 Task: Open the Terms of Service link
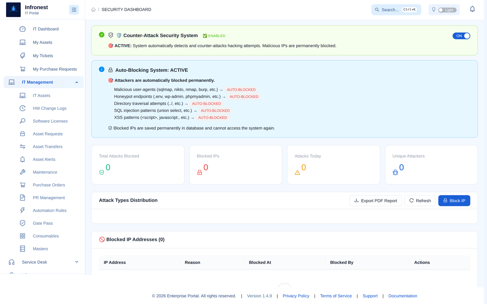[x=336, y=296]
